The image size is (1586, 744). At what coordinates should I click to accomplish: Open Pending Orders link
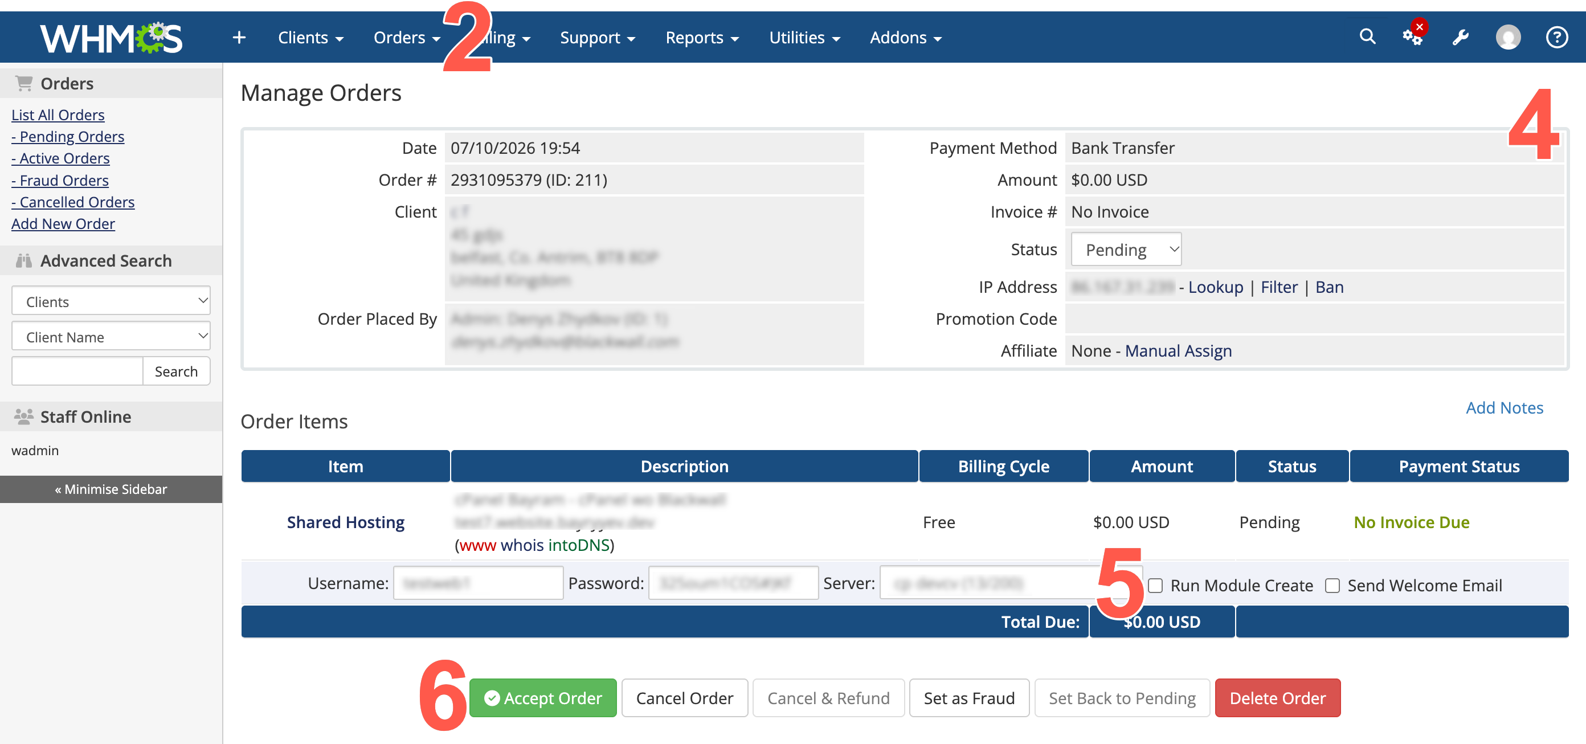68,136
